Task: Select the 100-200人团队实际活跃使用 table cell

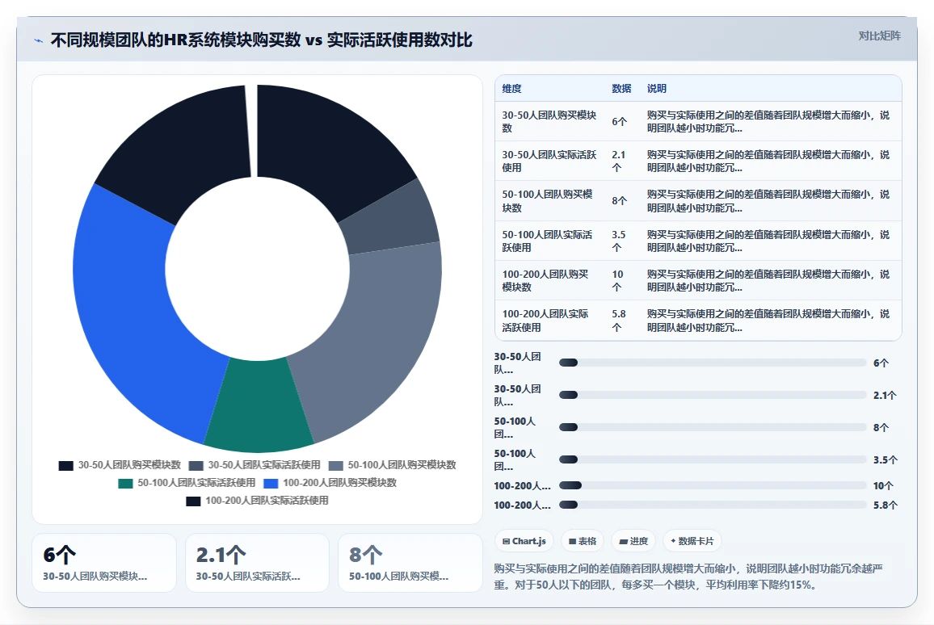Action: [545, 321]
